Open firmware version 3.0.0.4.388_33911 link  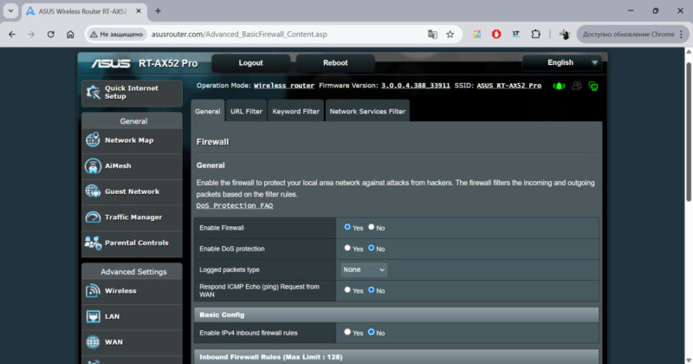point(416,85)
